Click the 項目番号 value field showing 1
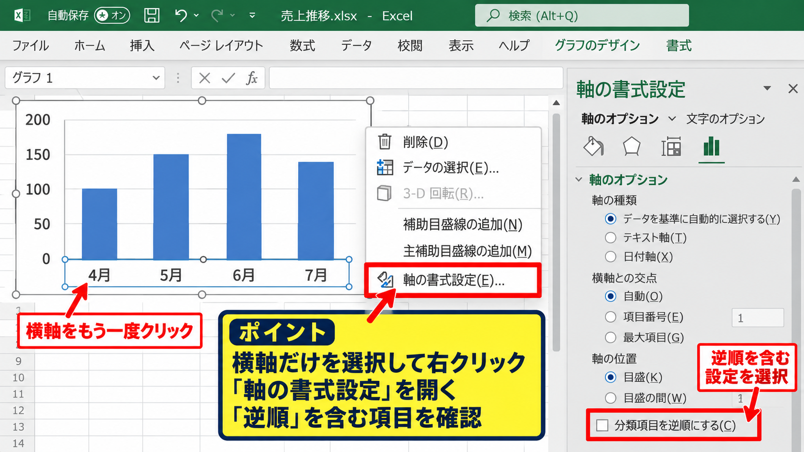This screenshot has height=452, width=804. (x=758, y=318)
